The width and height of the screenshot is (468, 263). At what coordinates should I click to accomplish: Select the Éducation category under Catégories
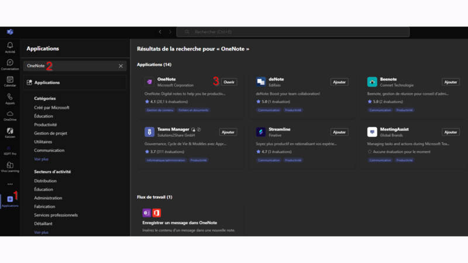(44, 116)
